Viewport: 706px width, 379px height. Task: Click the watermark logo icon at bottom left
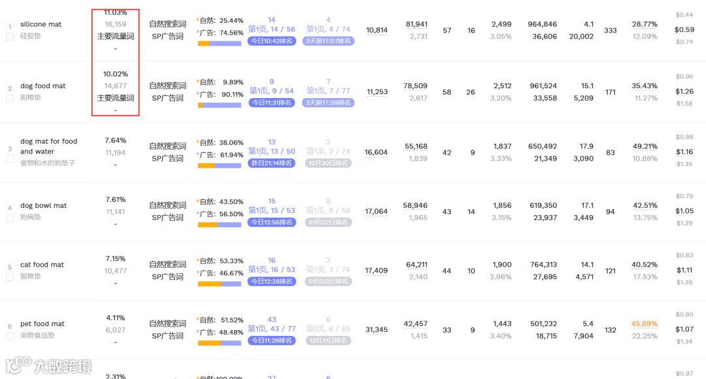click(x=18, y=365)
